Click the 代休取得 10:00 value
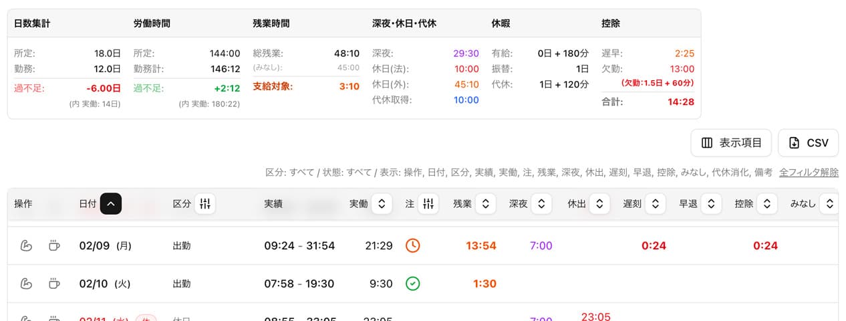The height and width of the screenshot is (321, 846). point(466,100)
